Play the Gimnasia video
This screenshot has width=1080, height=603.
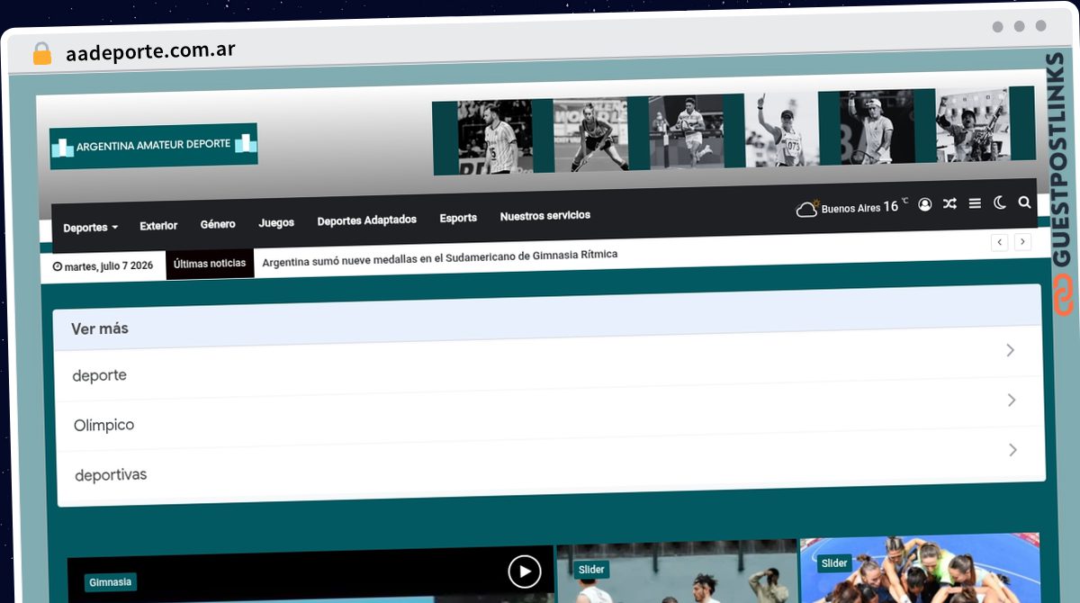pos(524,571)
